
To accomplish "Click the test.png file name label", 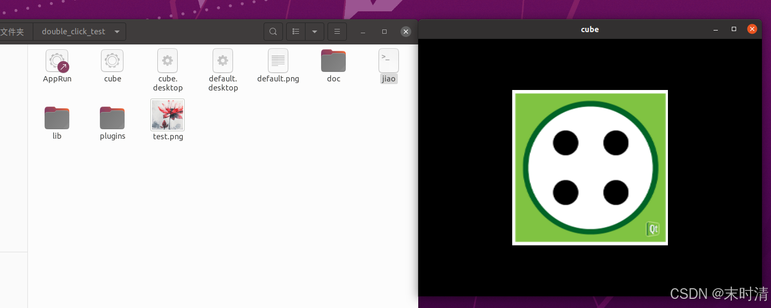I will [x=168, y=137].
